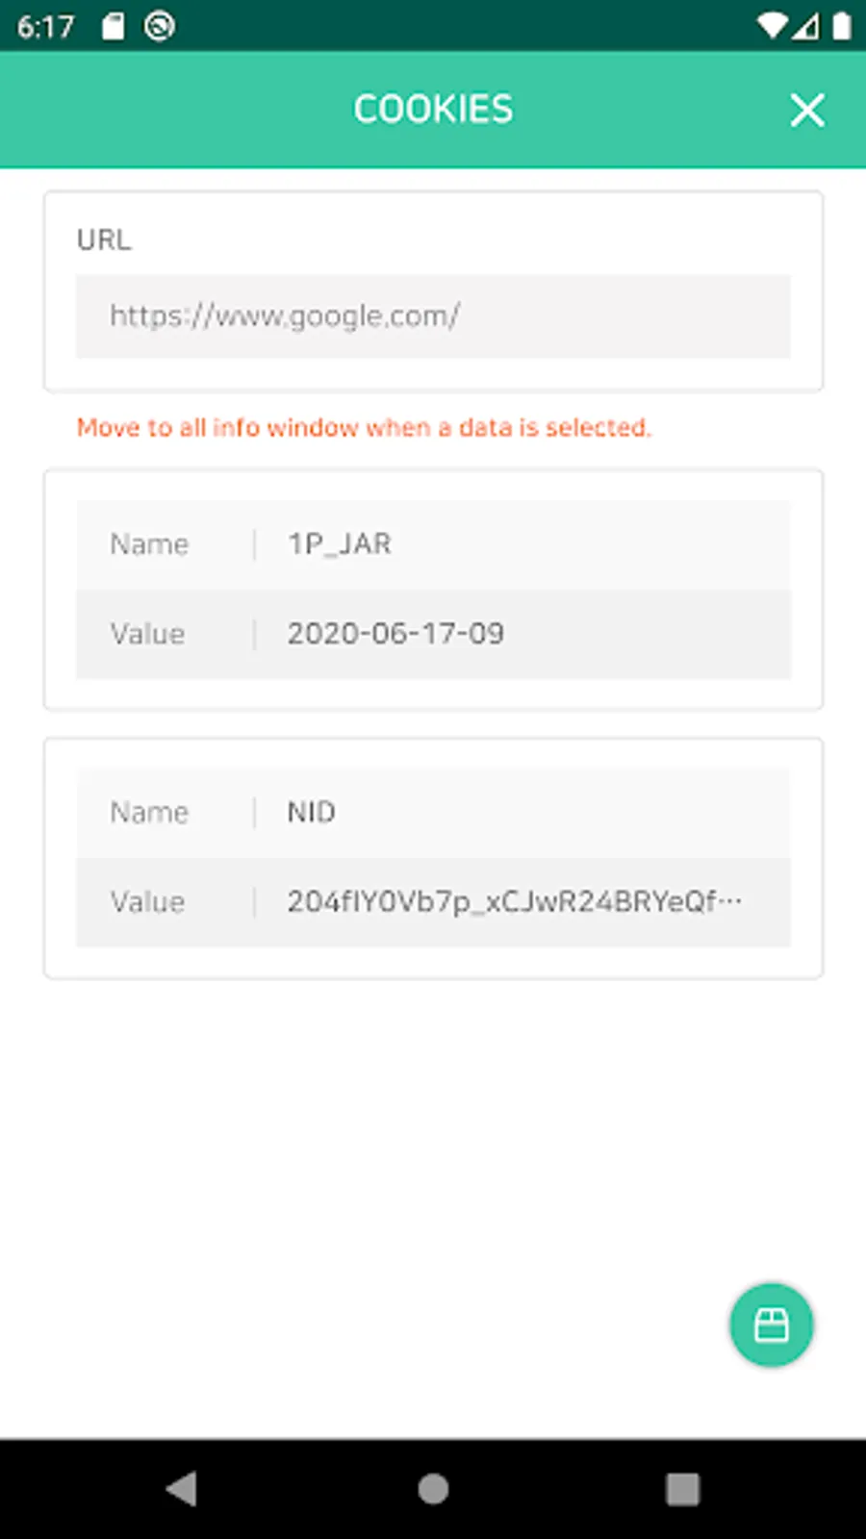Tap the red info message text
The height and width of the screenshot is (1539, 866).
(364, 428)
